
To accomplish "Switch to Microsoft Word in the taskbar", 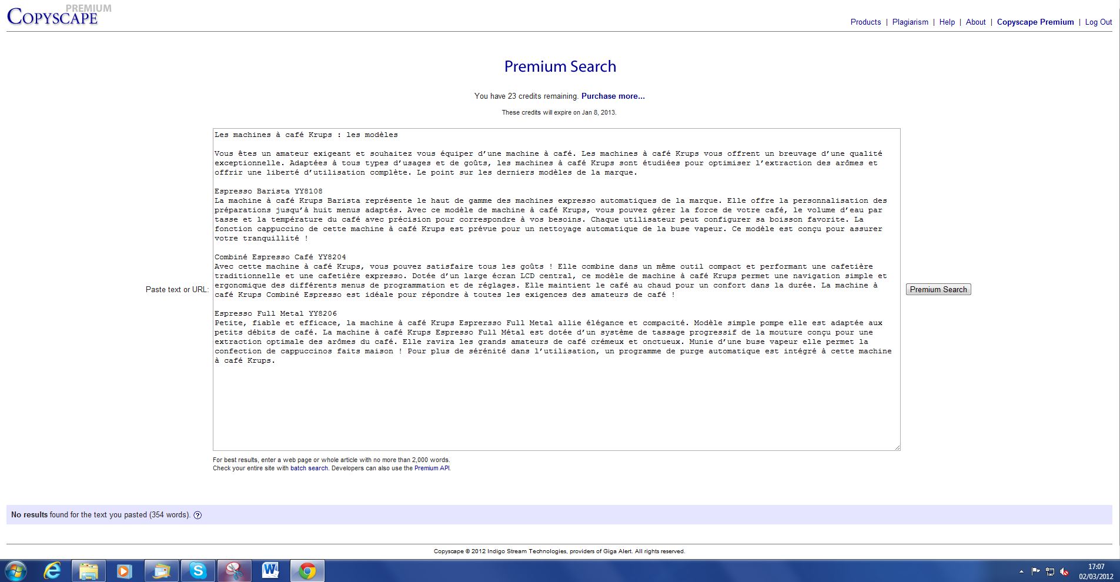I will click(x=270, y=570).
